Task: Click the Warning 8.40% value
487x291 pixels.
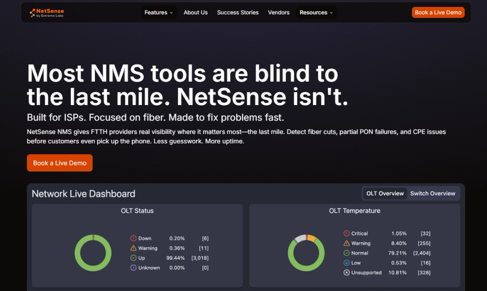Action: coord(399,243)
